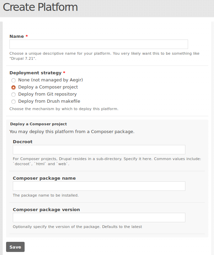Click the 'Composer package name' label text
214x255 pixels.
[x=44, y=178]
